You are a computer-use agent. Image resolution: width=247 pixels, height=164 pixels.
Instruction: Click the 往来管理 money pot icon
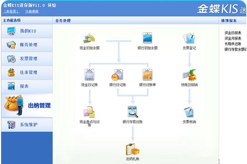pyautogui.click(x=11, y=72)
